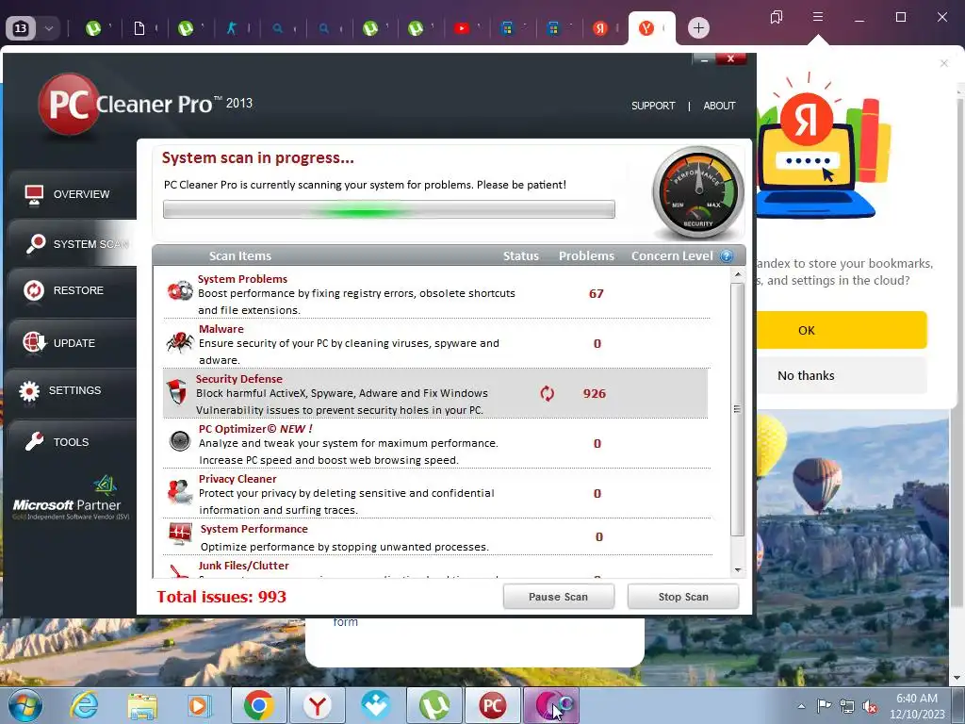Click the 'form' link behind window
965x724 pixels.
point(345,622)
